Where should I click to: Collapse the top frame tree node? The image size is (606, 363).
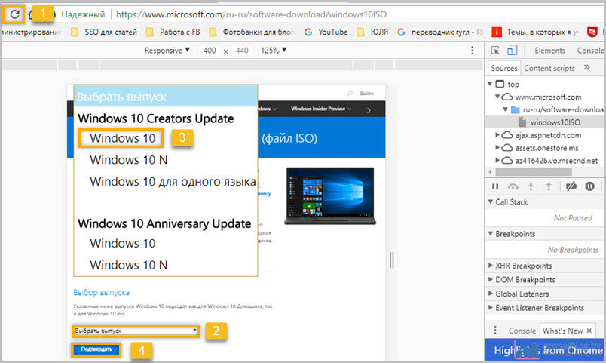[490, 84]
